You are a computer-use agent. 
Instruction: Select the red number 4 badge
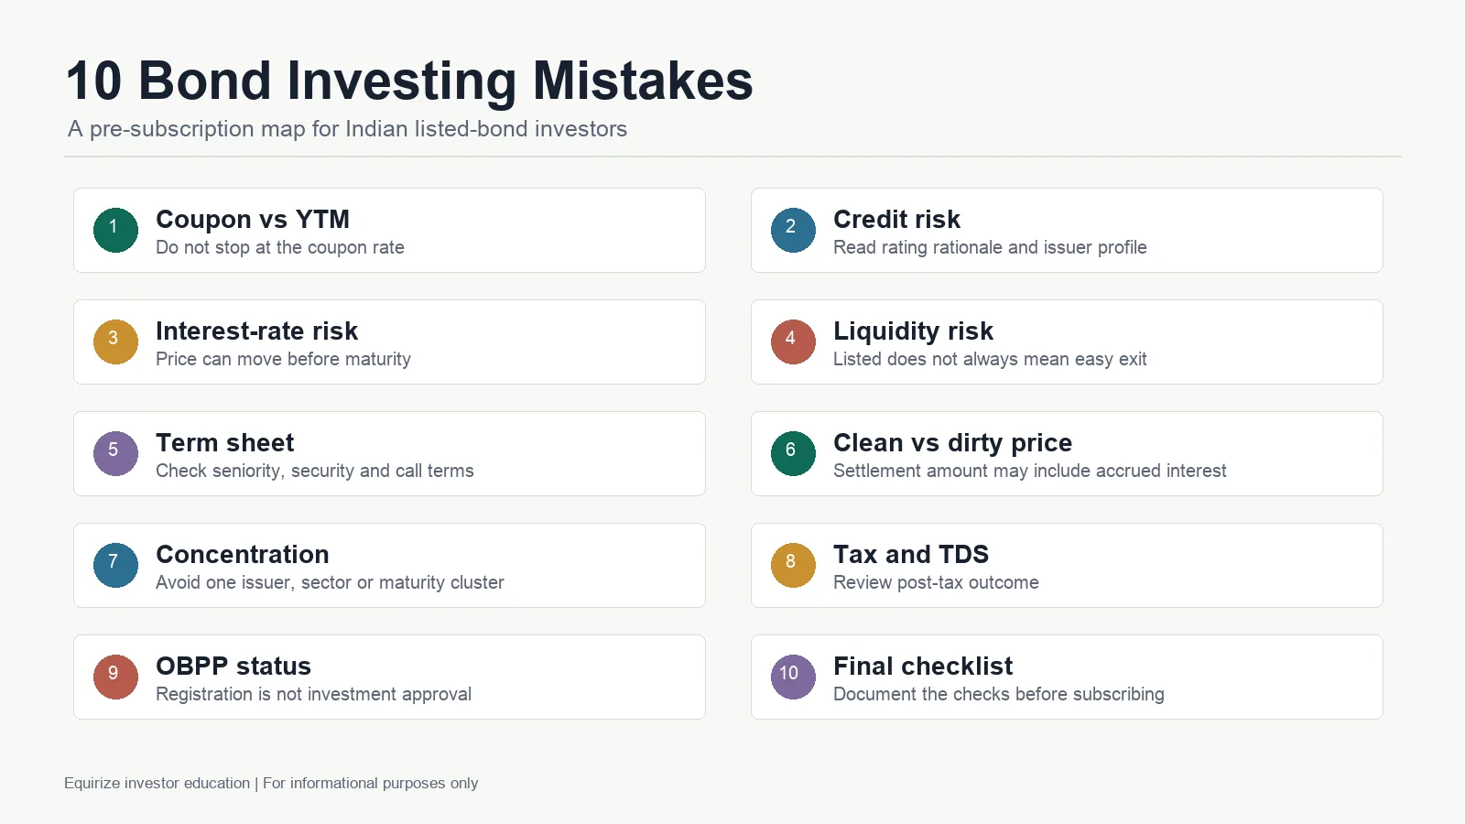[793, 342]
